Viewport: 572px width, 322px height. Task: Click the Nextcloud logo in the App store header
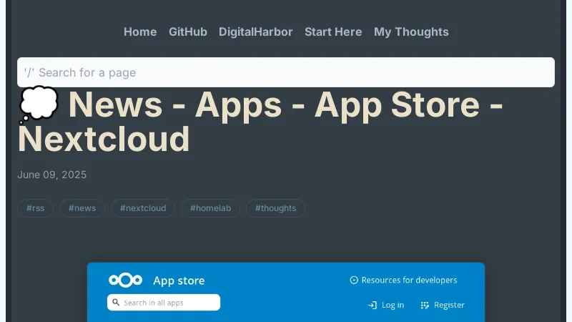(125, 280)
